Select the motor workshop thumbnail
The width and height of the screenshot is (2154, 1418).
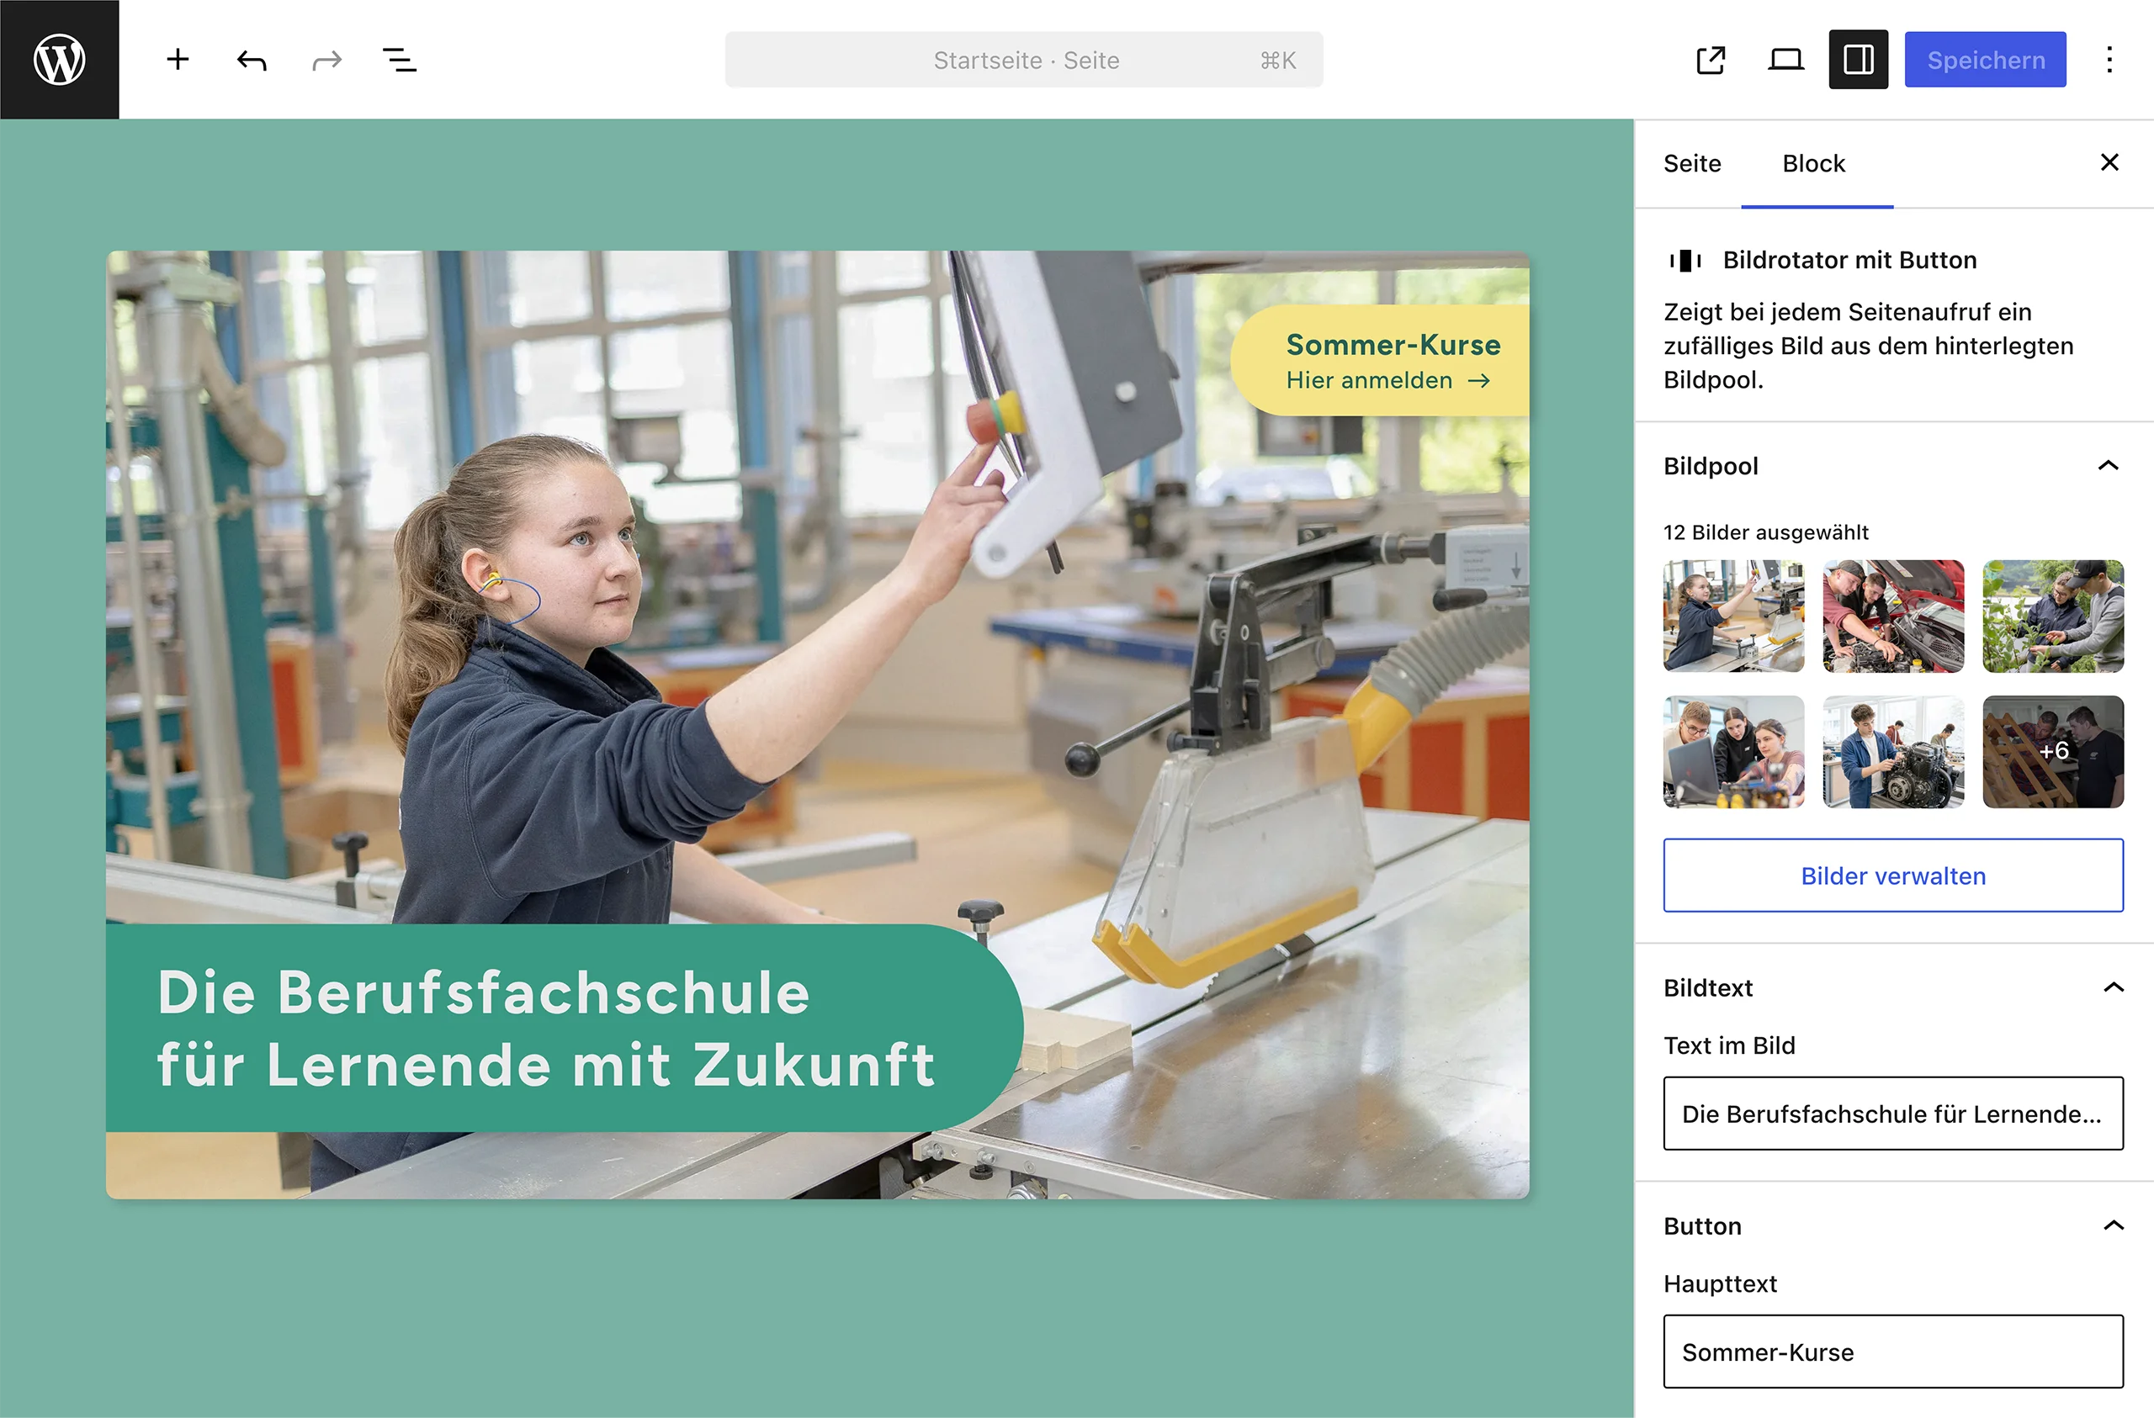[1893, 751]
